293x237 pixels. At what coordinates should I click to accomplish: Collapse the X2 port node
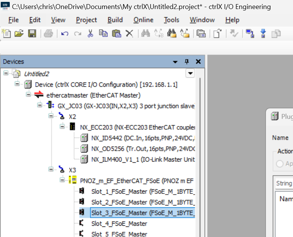coord(51,116)
